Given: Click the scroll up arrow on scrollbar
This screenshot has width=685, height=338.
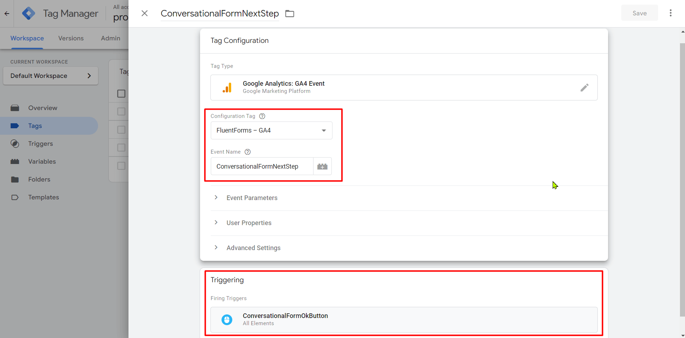Looking at the screenshot, I should [682, 32].
